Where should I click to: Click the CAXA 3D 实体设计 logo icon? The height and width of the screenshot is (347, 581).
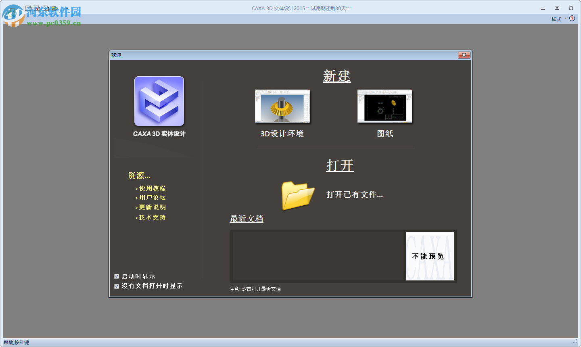pos(159,101)
